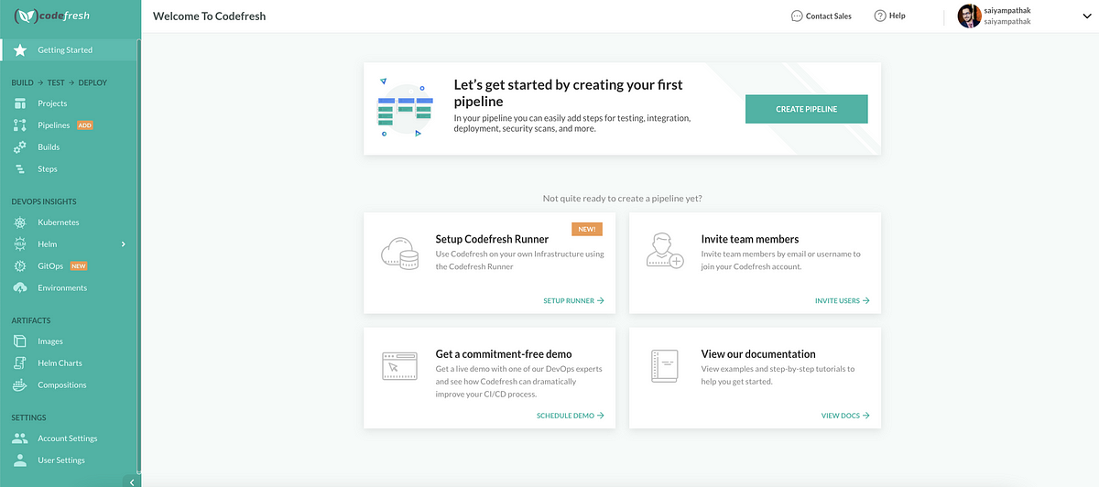Click the Builds gears icon
The width and height of the screenshot is (1099, 487).
[20, 147]
